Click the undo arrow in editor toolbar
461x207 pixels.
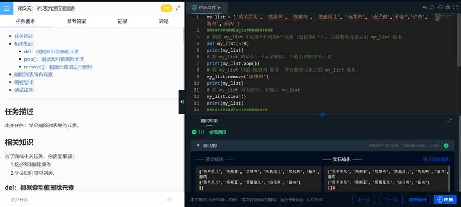[x=424, y=7]
